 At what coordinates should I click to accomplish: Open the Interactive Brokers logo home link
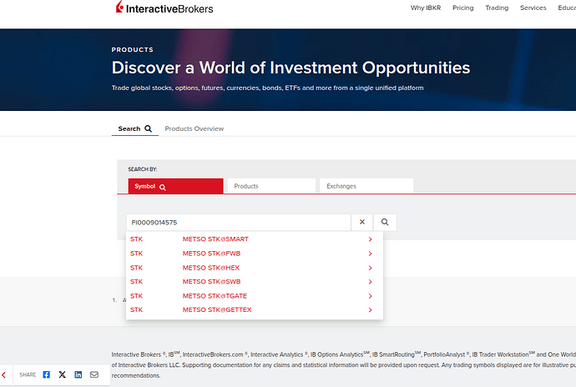(164, 8)
